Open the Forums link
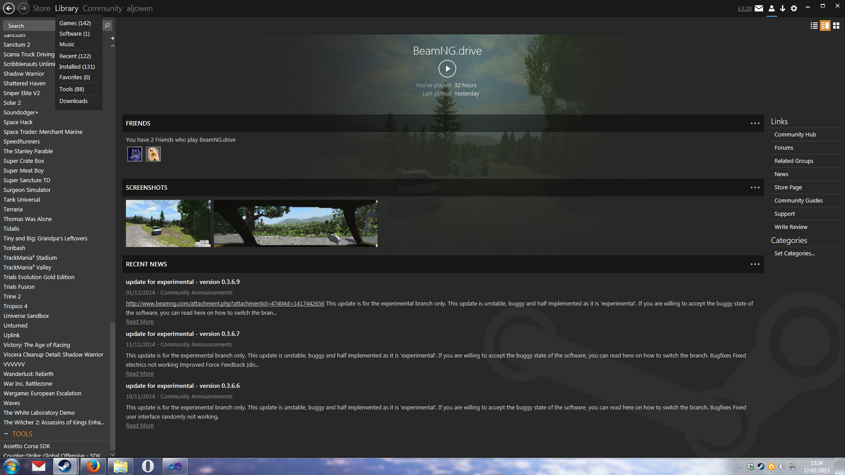Image resolution: width=845 pixels, height=475 pixels. pyautogui.click(x=784, y=147)
